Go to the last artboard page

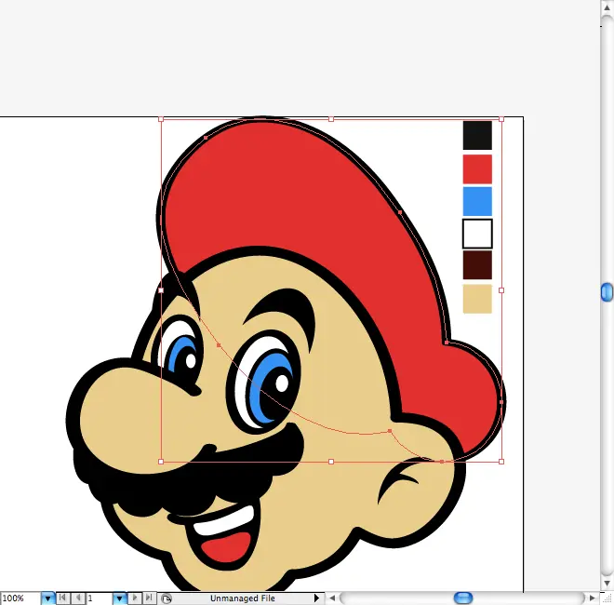tap(149, 598)
